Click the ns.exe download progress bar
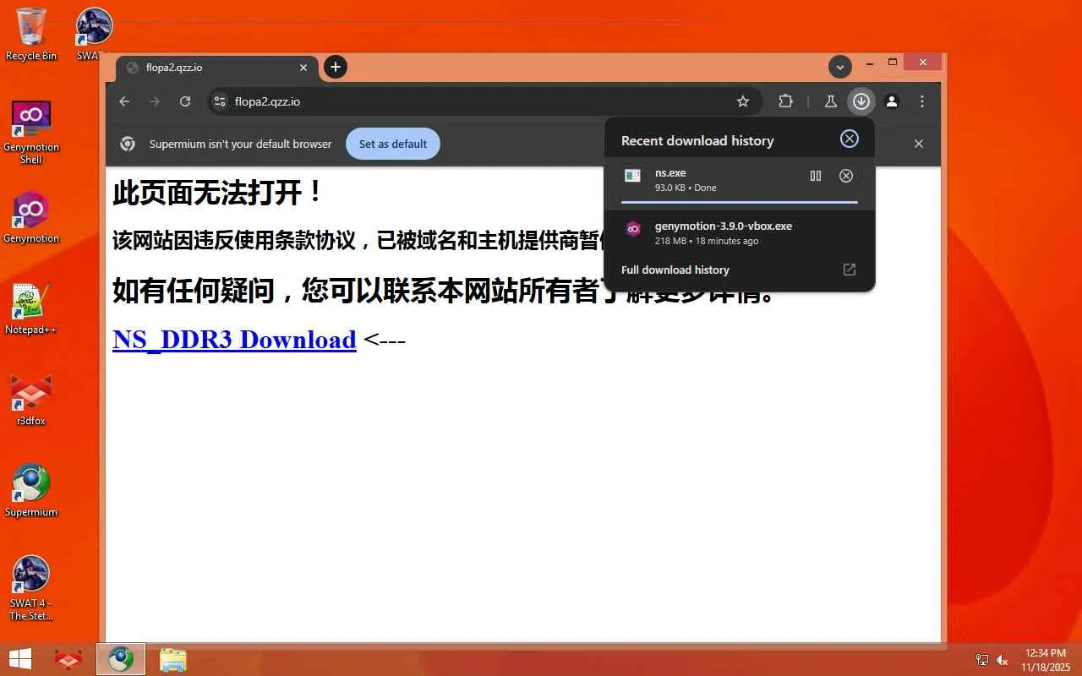This screenshot has height=676, width=1082. [740, 203]
